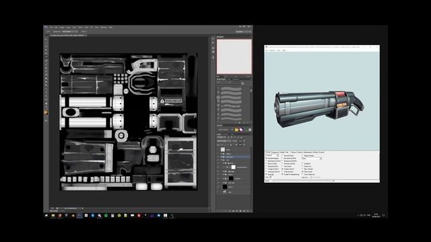Open Photoshop File menu

51,28
